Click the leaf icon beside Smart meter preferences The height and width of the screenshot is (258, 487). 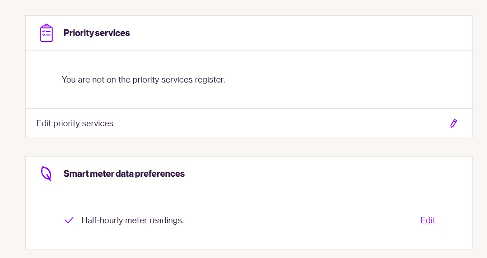(x=46, y=174)
